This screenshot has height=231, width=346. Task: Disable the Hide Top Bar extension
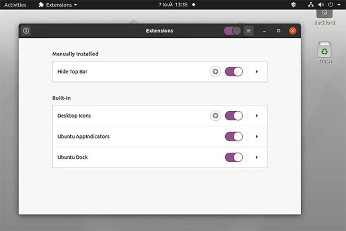[x=234, y=71]
